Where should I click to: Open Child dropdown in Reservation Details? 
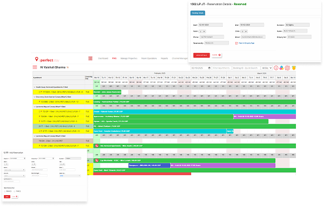click(244, 31)
